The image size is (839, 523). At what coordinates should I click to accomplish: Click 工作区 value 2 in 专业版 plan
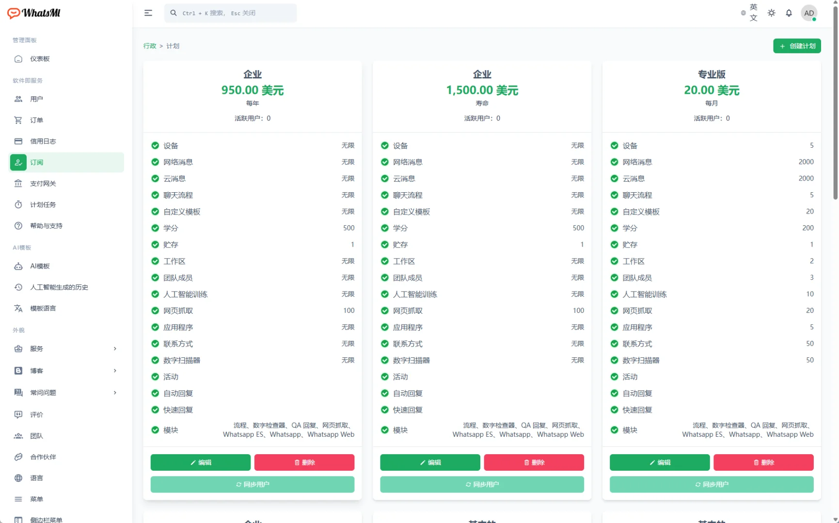pos(812,261)
